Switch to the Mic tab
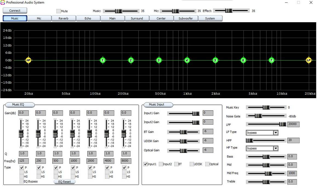The image size is (317, 189). pos(39,18)
